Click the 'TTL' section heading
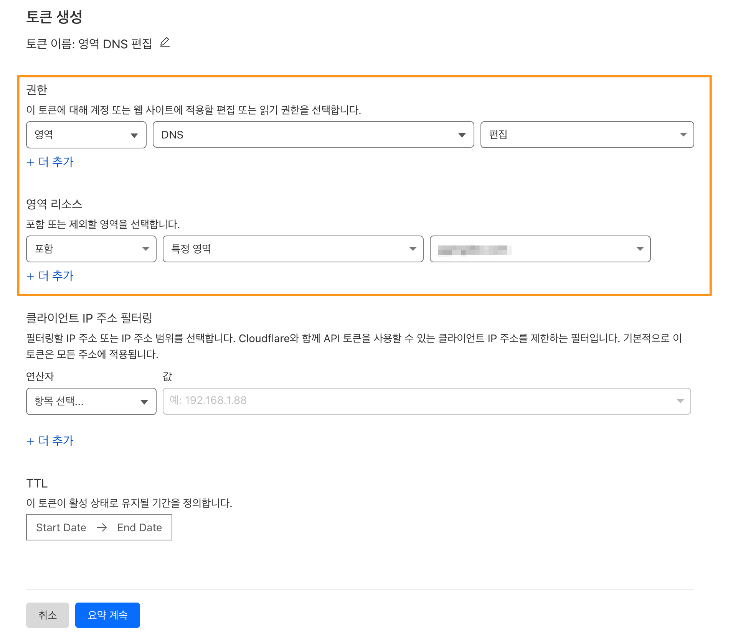This screenshot has height=639, width=733. [x=37, y=483]
